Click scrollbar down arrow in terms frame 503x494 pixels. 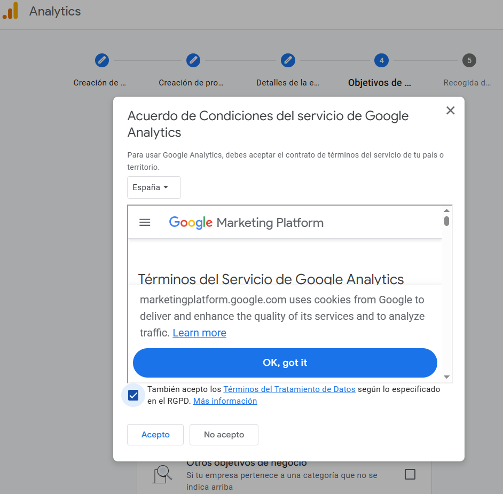tap(447, 377)
